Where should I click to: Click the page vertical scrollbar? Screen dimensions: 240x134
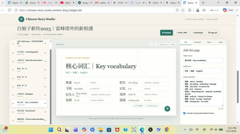238,87
